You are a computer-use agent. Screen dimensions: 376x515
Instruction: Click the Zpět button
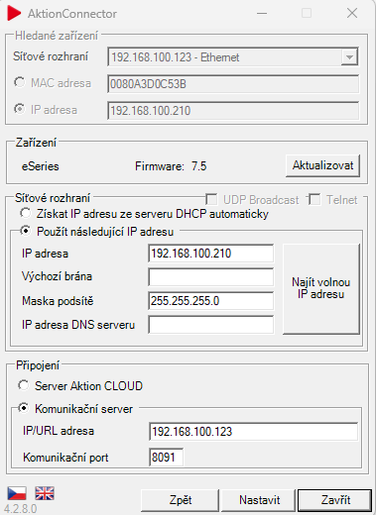tap(181, 500)
